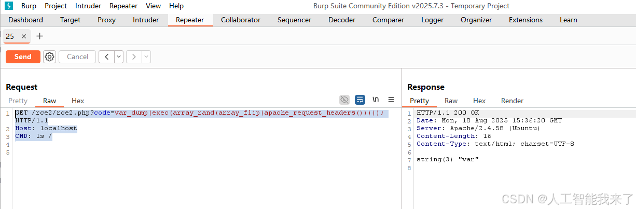Switch to the Proxy tab
Screen dimensions: 636x209
pyautogui.click(x=107, y=20)
